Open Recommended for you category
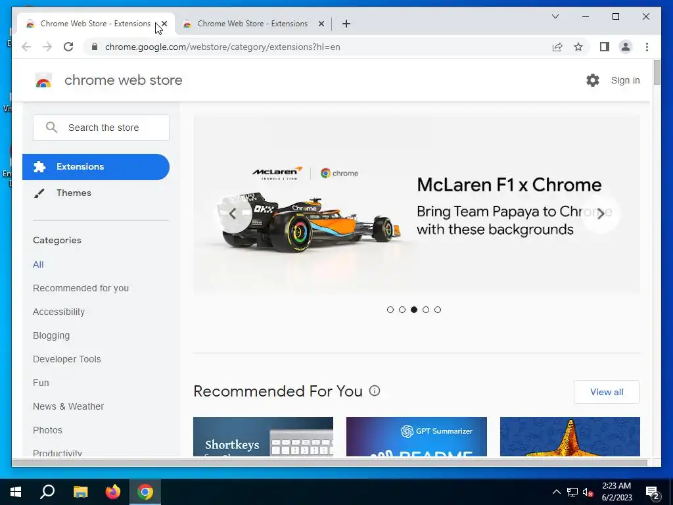 point(81,288)
